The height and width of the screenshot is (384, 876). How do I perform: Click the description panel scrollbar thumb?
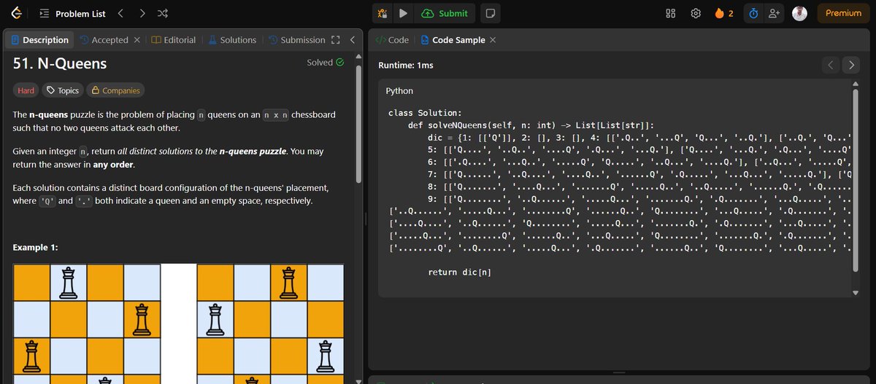click(358, 125)
